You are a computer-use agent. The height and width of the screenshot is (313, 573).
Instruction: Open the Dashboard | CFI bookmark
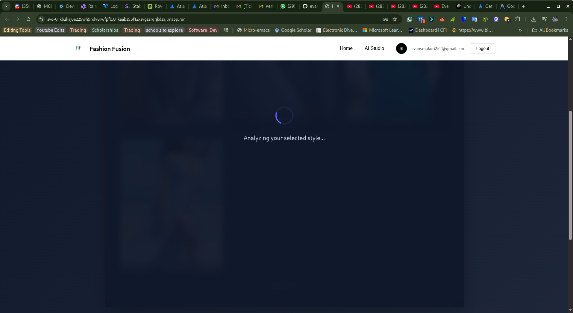(x=428, y=30)
